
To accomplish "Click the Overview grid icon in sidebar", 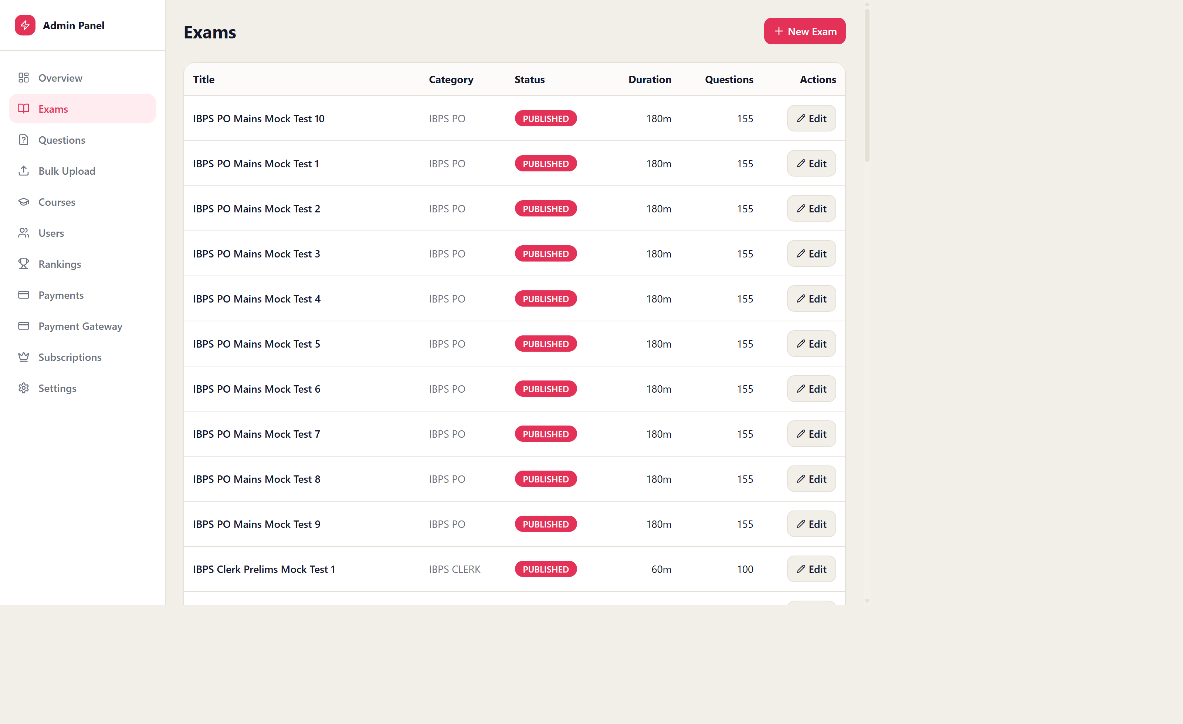I will click(24, 78).
